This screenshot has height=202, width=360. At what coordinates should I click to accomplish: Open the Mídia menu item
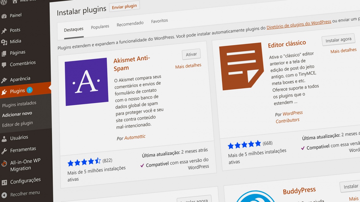16,41
